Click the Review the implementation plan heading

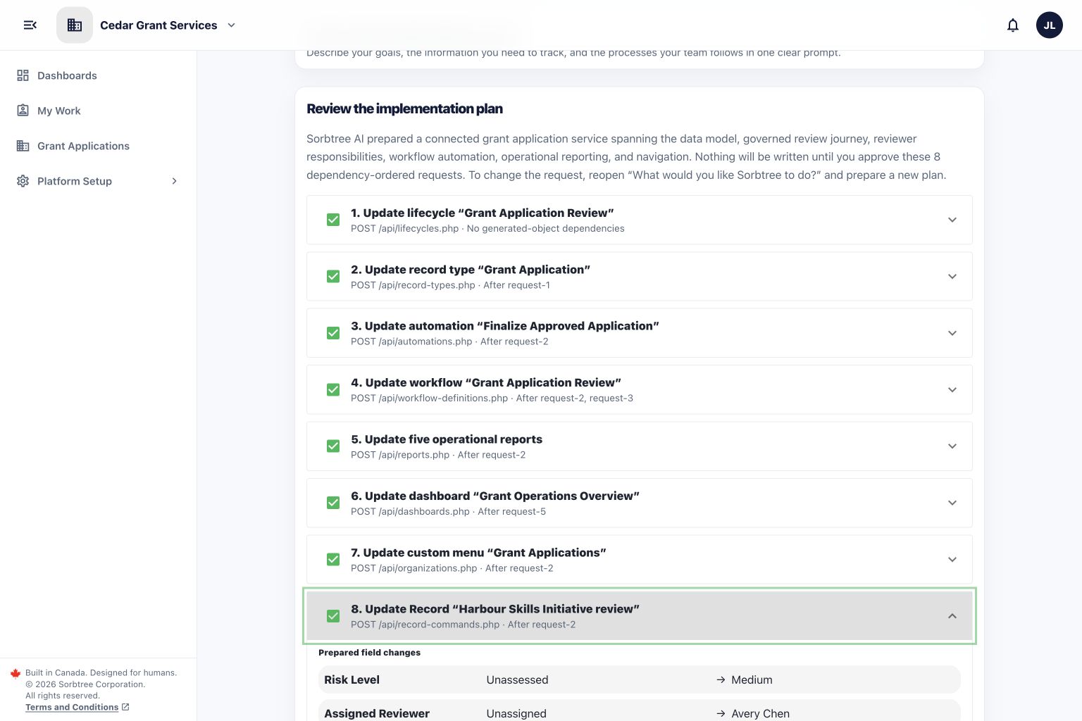tap(404, 108)
